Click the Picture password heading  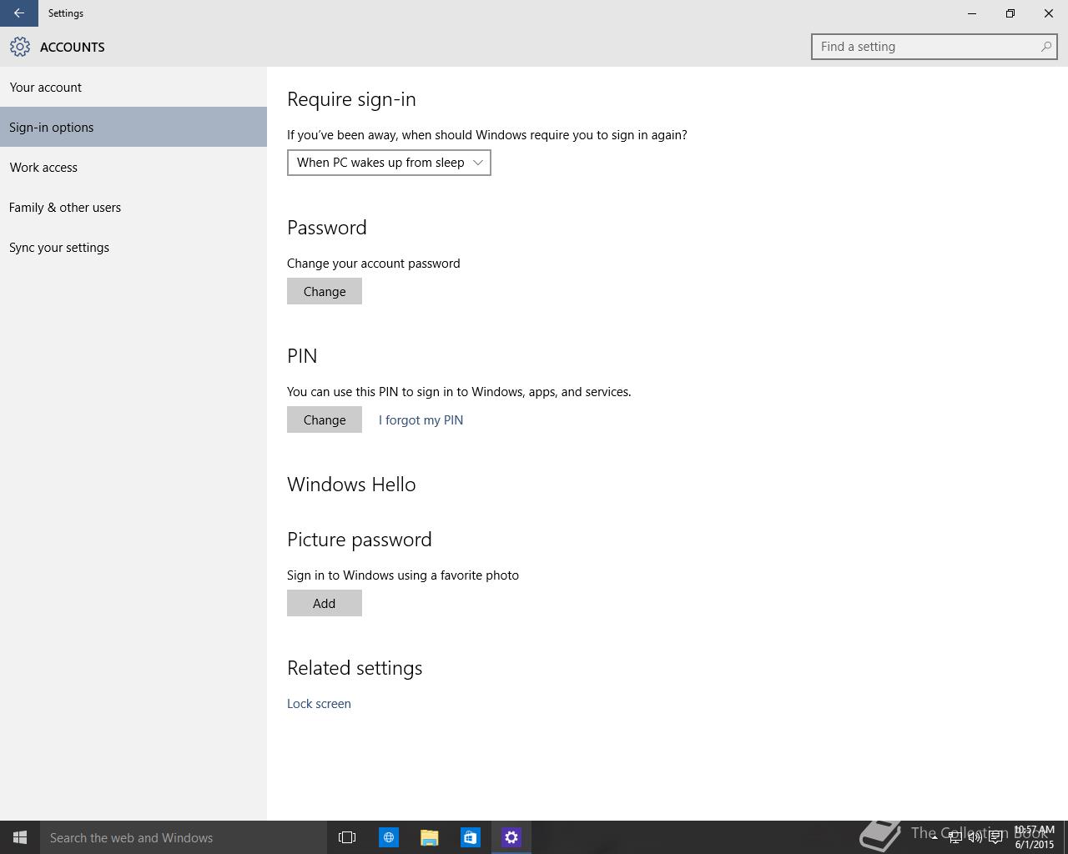point(360,540)
